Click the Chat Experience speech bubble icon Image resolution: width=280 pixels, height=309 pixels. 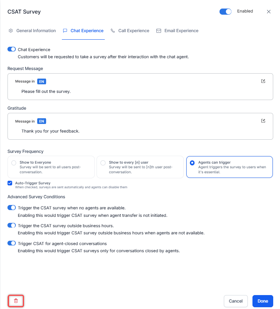(x=65, y=31)
